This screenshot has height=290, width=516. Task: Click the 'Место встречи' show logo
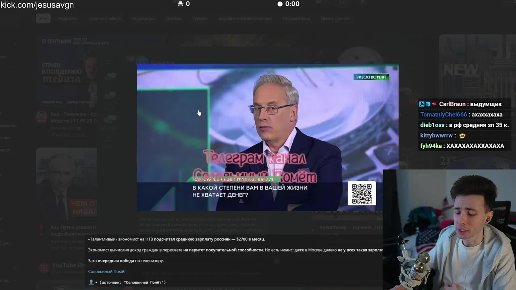(371, 77)
